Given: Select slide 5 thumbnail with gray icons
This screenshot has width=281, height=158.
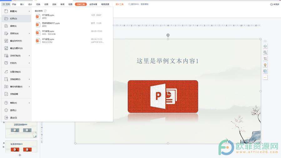Looking at the screenshot, I should coord(21,130).
